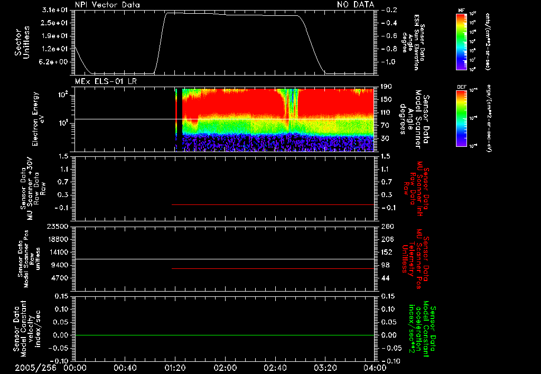The height and width of the screenshot is (374, 541).
Task: Click the '03:20' time axis label
Action: [x=325, y=368]
